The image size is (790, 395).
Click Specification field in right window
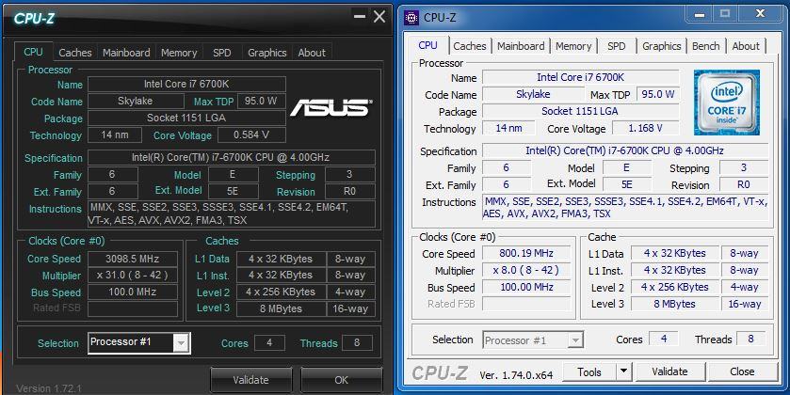624,150
